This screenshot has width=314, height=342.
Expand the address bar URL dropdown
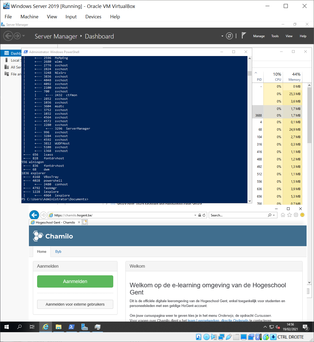195,215
